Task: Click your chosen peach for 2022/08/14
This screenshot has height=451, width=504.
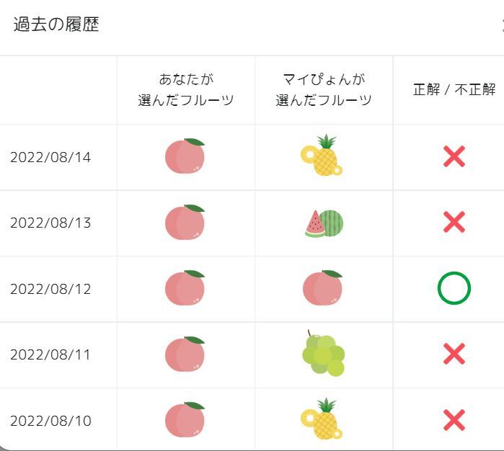Action: 185,156
